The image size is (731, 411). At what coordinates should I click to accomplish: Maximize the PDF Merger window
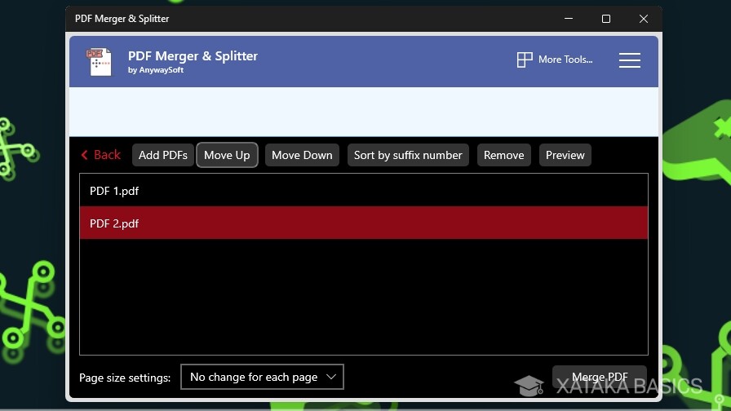pyautogui.click(x=606, y=19)
